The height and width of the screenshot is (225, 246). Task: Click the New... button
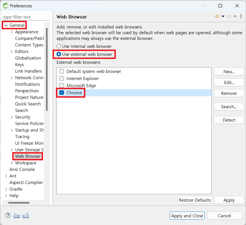click(x=229, y=72)
